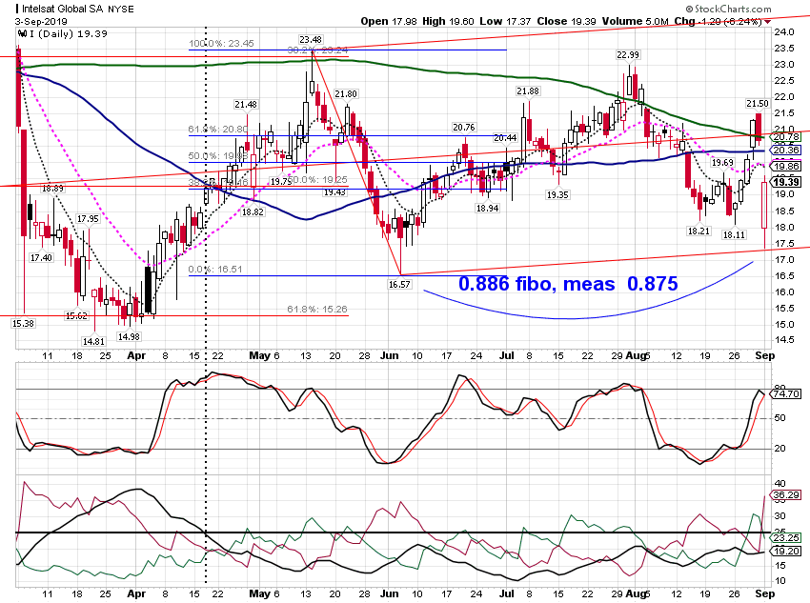810x603 pixels.
Task: Click the 21.50 price label
Action: click(758, 103)
